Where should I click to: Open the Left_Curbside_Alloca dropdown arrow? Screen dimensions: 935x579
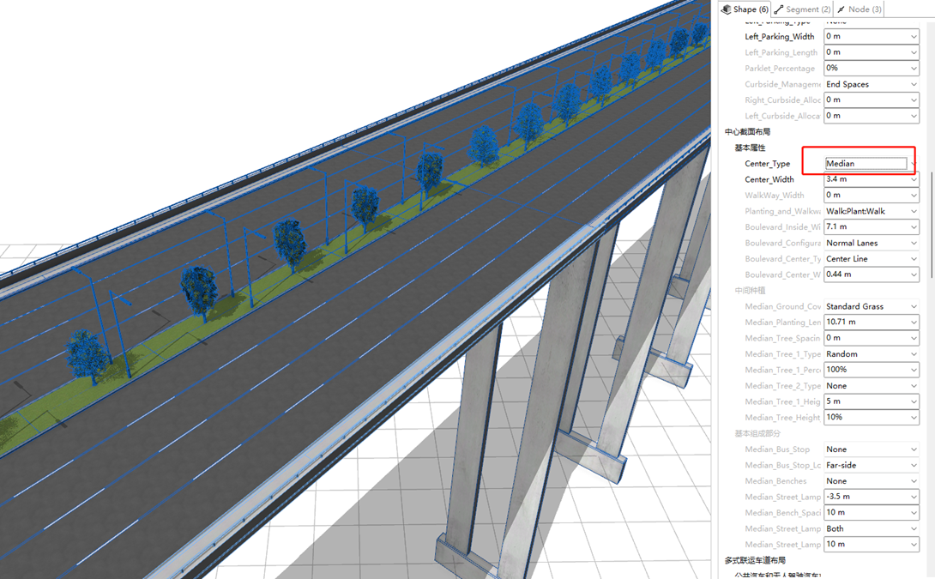click(x=914, y=116)
